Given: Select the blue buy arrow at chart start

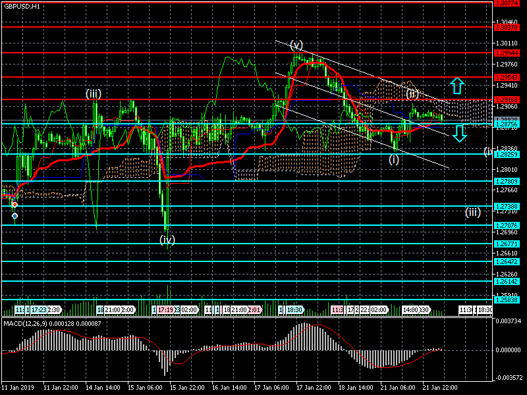Looking at the screenshot, I should 14,215.
